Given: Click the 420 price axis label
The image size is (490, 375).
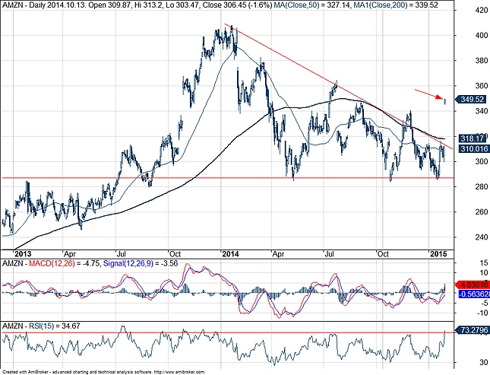Looking at the screenshot, I should [x=481, y=10].
